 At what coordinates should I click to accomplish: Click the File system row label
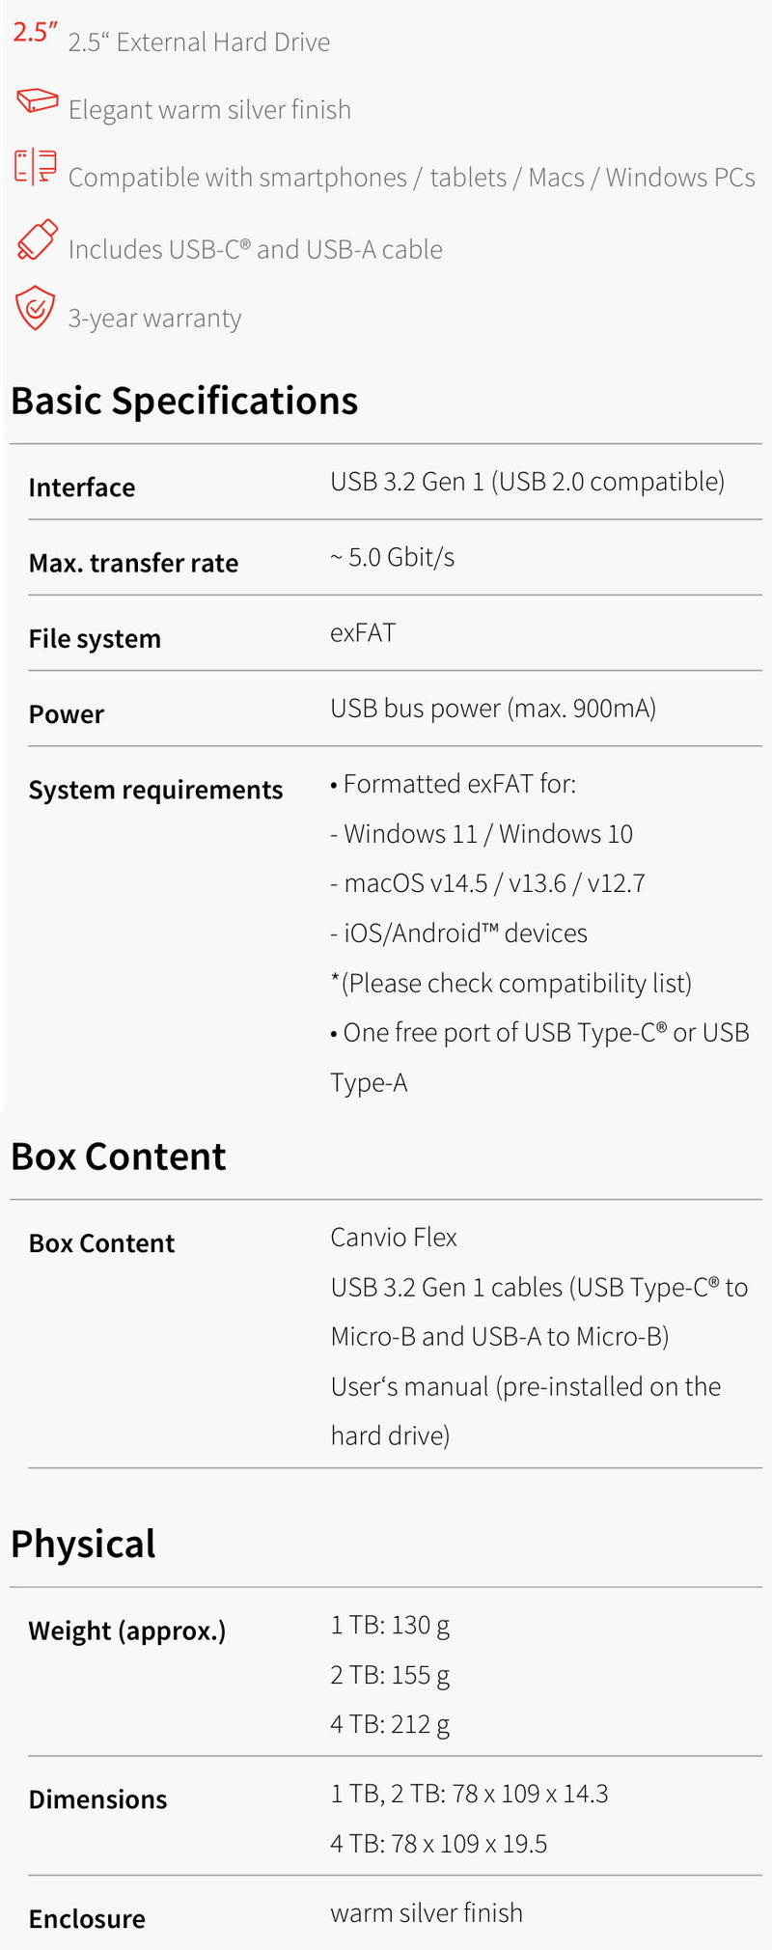tap(95, 639)
